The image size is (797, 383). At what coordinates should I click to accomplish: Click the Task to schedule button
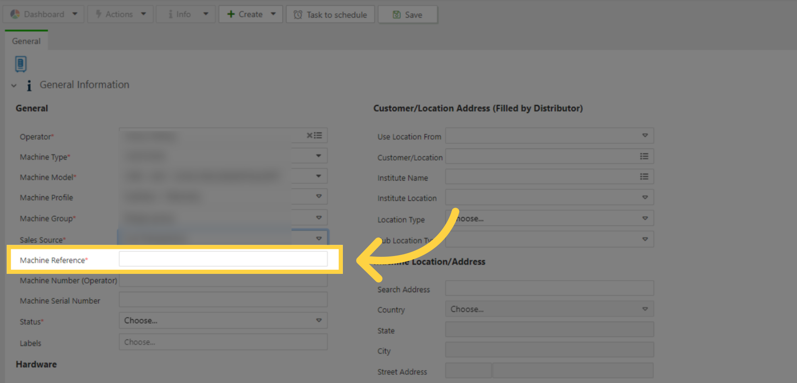(330, 15)
